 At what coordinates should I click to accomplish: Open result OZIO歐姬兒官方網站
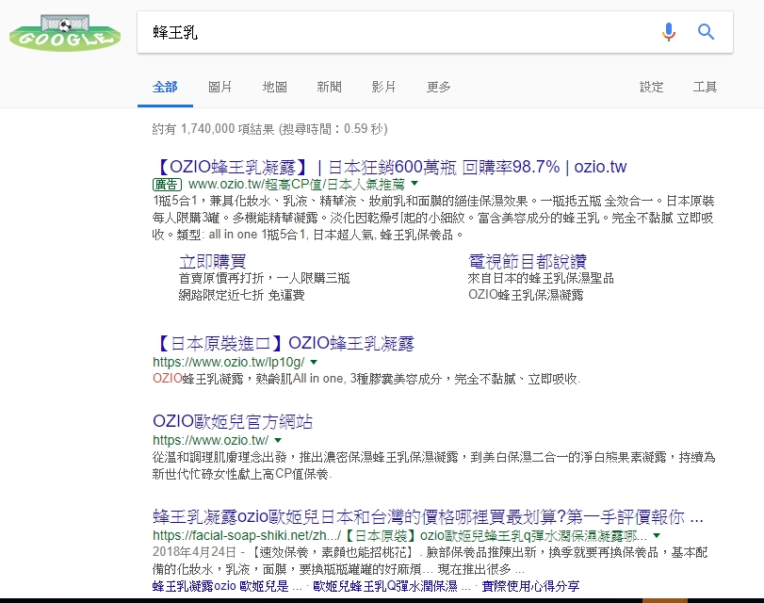point(233,422)
